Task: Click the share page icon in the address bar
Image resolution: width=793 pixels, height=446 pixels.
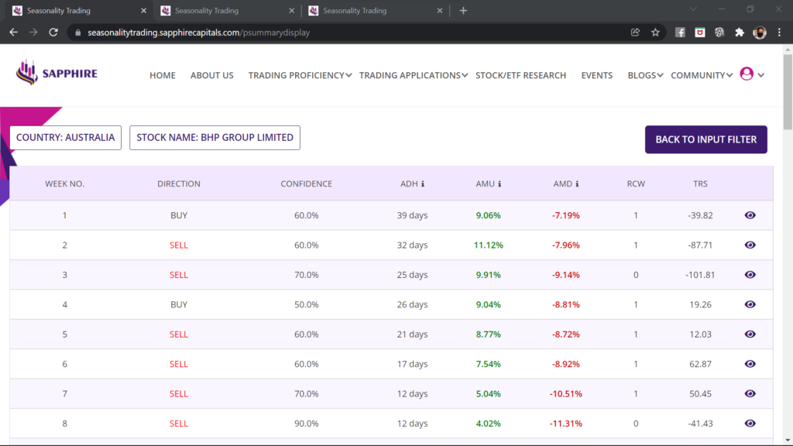Action: (635, 33)
